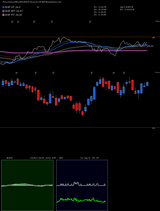Click the 24 price axis label

coord(153,128)
